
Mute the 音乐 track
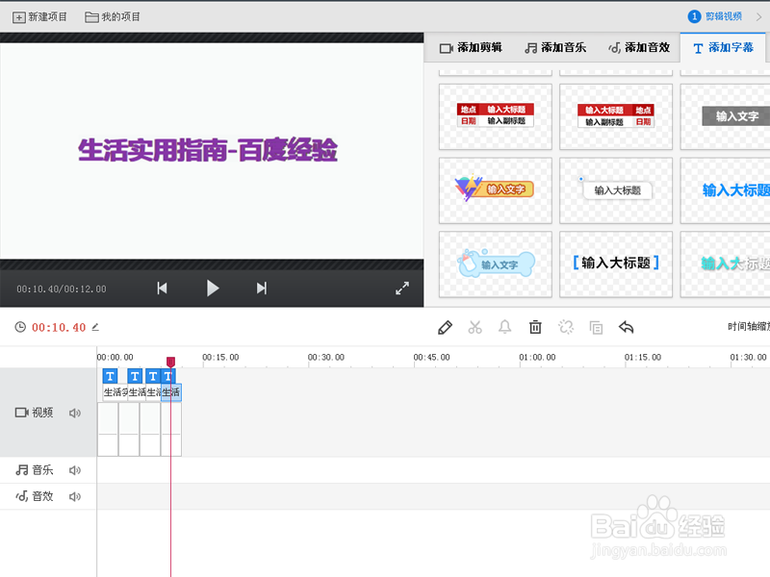click(75, 470)
